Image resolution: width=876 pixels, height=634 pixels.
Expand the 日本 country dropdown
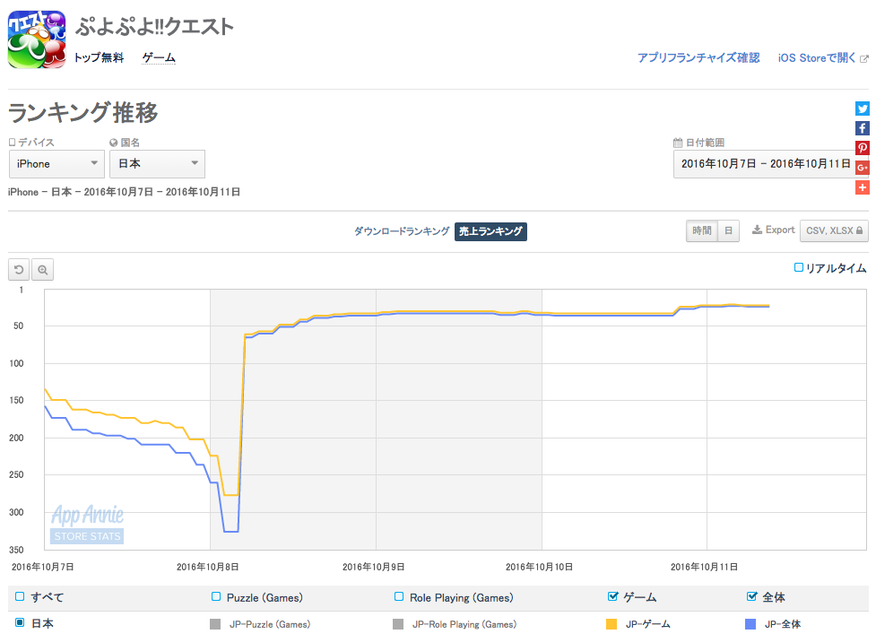(x=157, y=164)
